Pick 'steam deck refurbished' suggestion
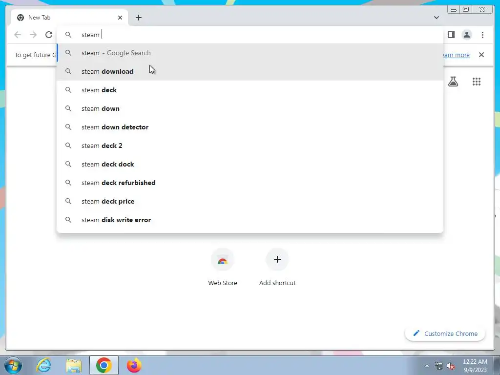The height and width of the screenshot is (375, 500). 250,183
